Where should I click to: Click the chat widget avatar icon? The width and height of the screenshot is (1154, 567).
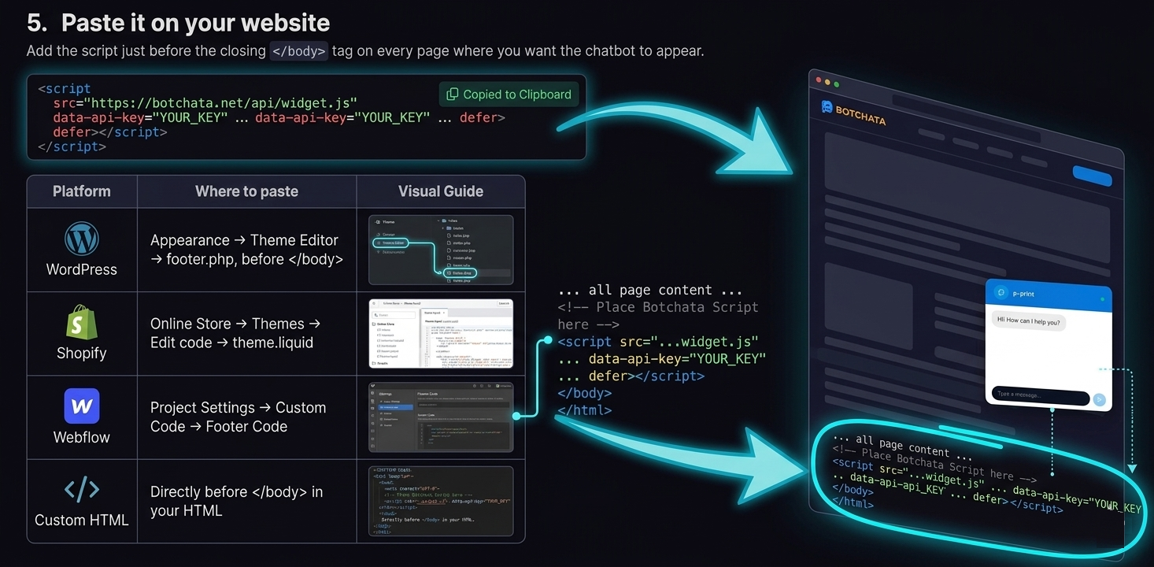tap(1001, 292)
